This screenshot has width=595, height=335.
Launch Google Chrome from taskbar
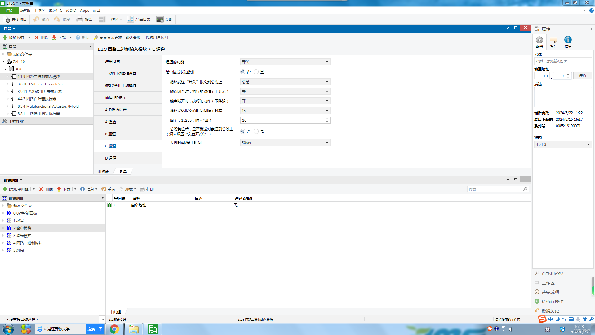click(114, 329)
